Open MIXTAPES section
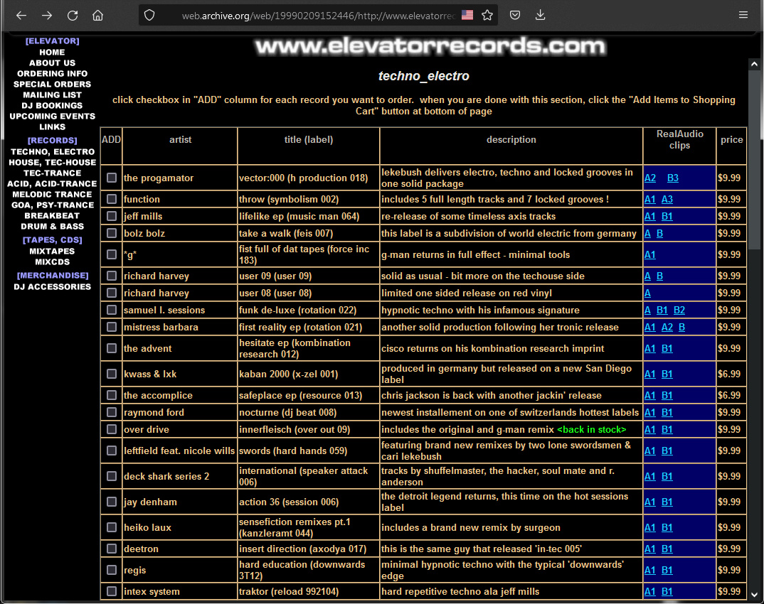This screenshot has width=764, height=604. pyautogui.click(x=52, y=252)
